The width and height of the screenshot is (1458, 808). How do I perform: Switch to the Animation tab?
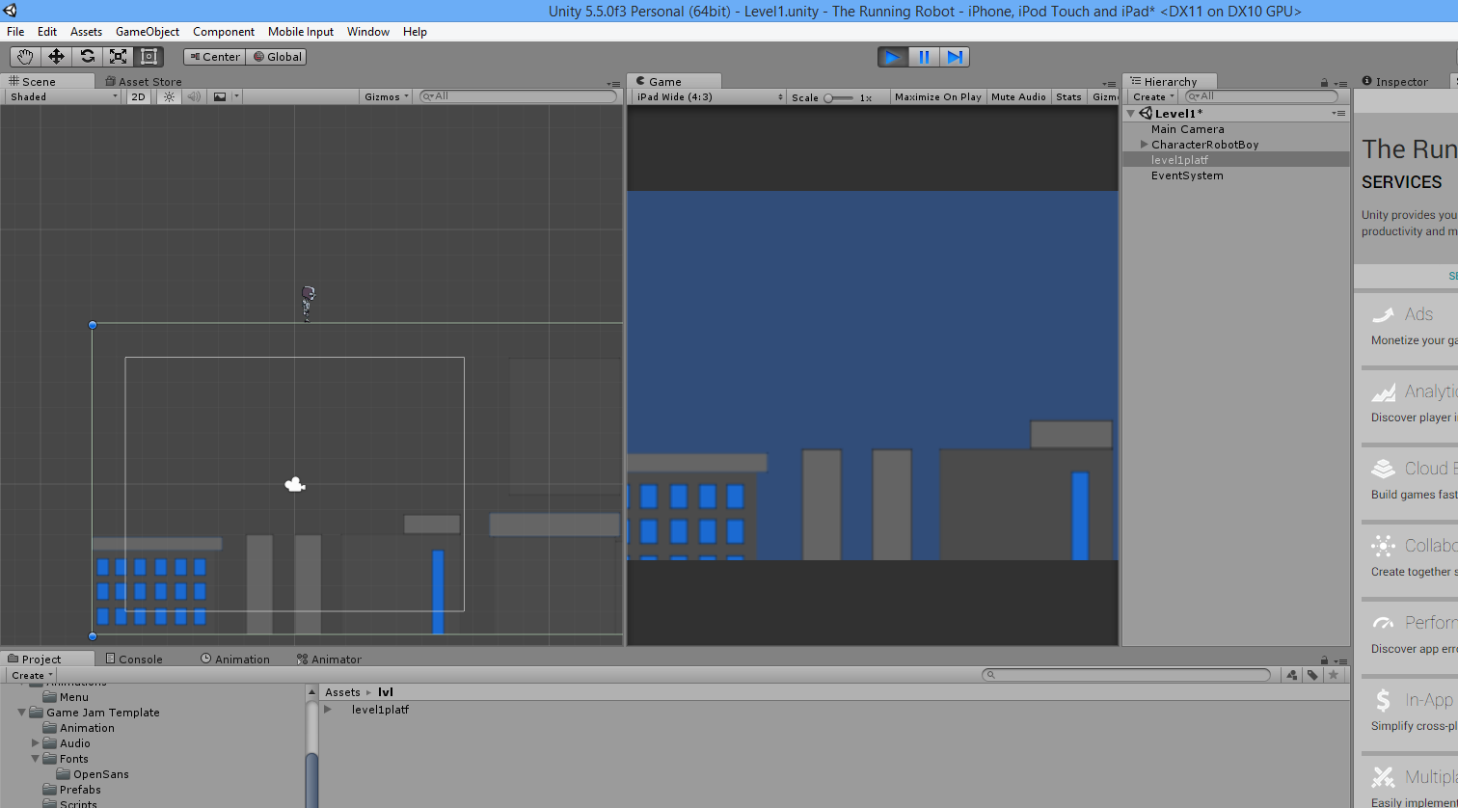click(235, 659)
